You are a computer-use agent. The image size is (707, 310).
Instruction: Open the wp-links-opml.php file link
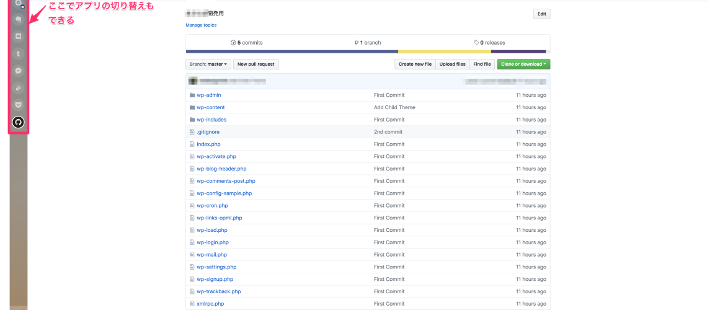pos(220,218)
